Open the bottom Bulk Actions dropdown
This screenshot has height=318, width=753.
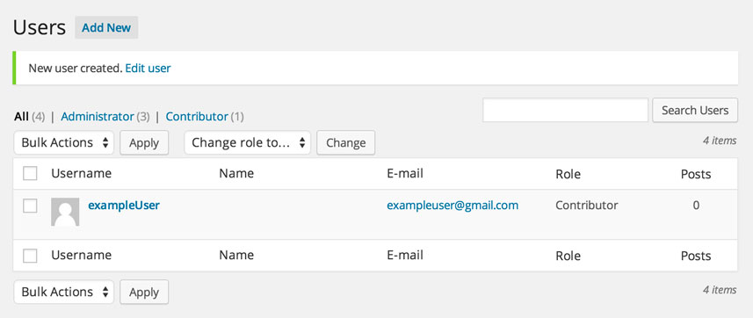click(x=64, y=292)
